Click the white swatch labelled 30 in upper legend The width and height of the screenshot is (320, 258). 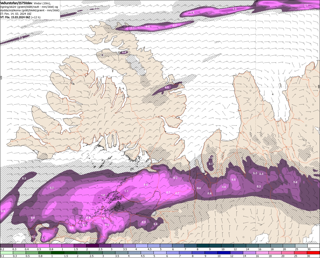pos(313,246)
